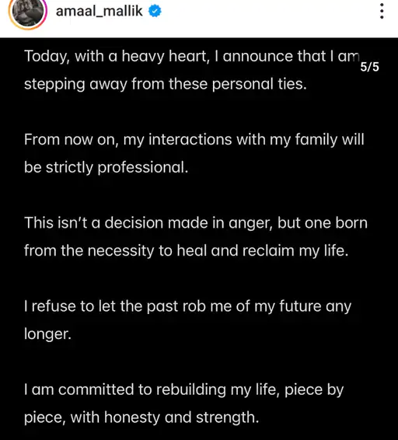Click the line 'Today, with a heavy heart'
The width and height of the screenshot is (398, 440).
pos(191,57)
